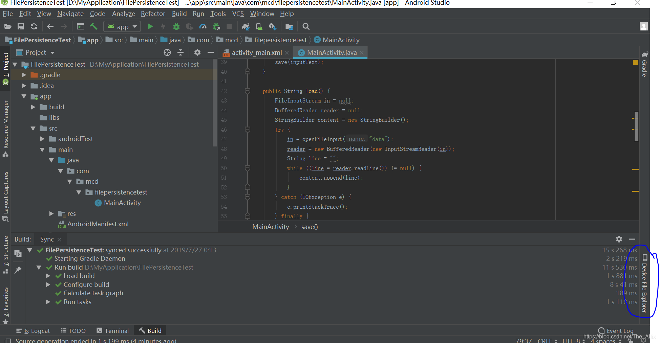Viewport: 659px width, 343px height.
Task: Open the profiler gauge icon
Action: (x=203, y=26)
